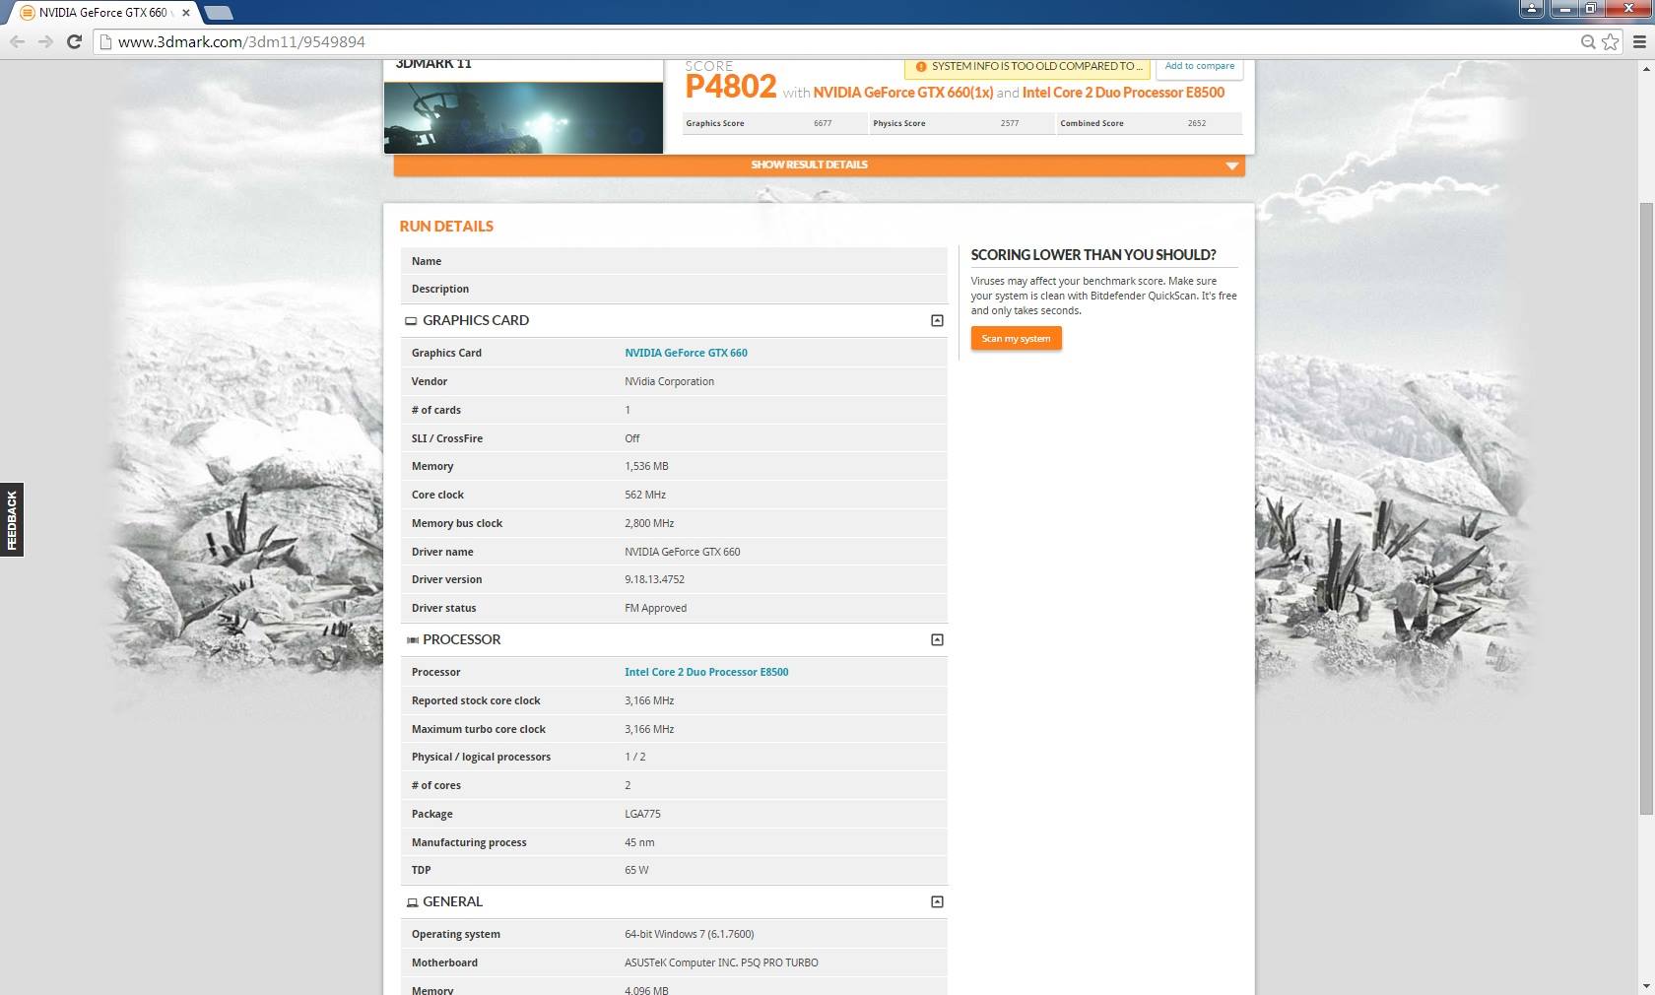Click the General section laptop icon
This screenshot has width=1655, height=995.
(x=412, y=902)
